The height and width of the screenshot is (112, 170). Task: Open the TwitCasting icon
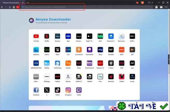[x=57, y=63]
